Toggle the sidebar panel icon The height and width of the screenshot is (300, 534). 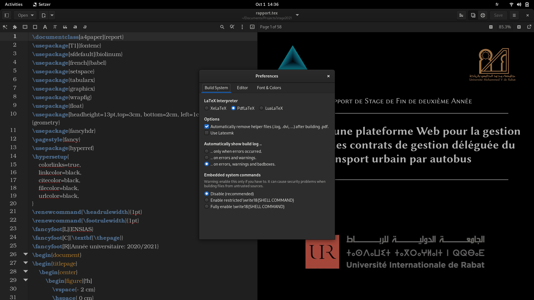tap(7, 15)
